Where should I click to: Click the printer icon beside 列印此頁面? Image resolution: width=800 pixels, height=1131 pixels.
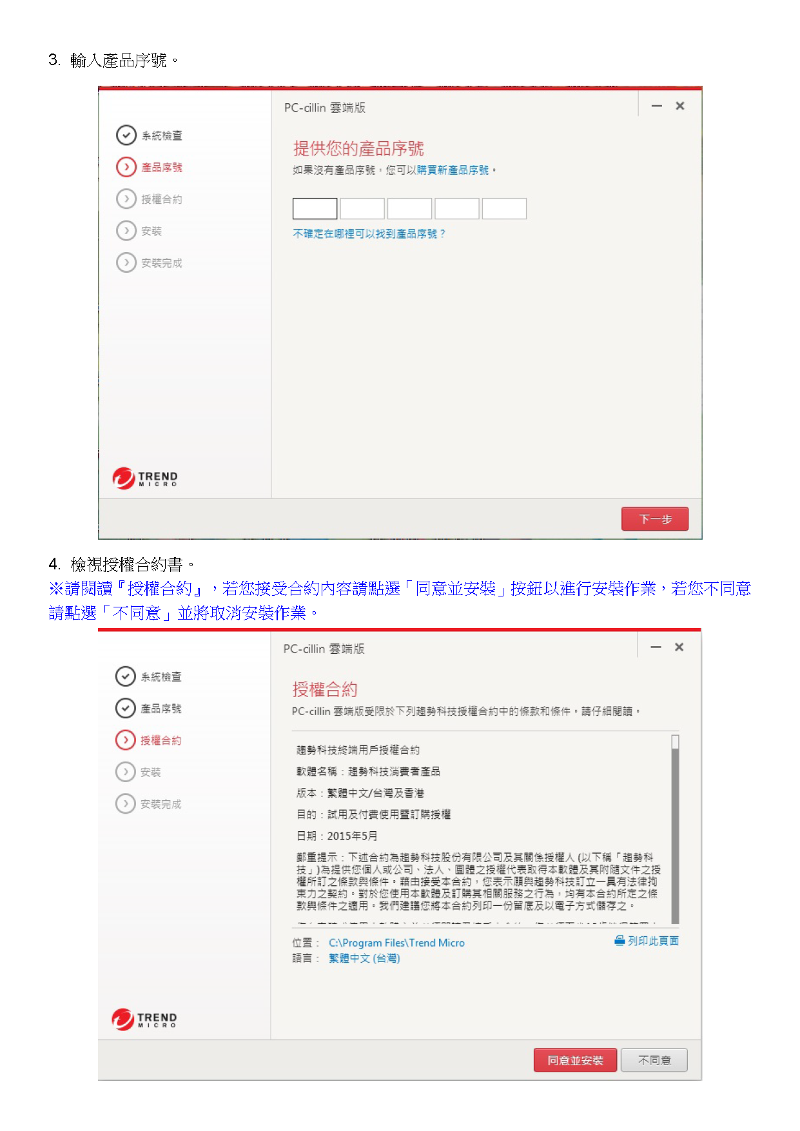(620, 940)
